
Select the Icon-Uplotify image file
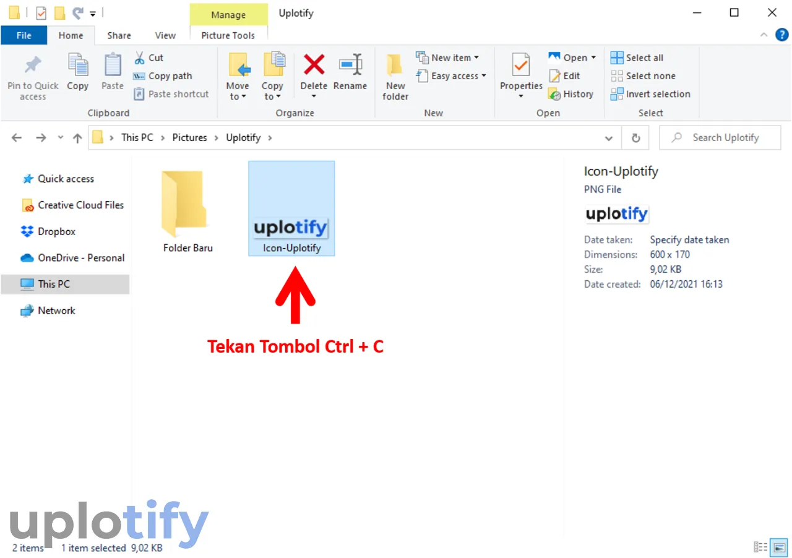tap(291, 208)
